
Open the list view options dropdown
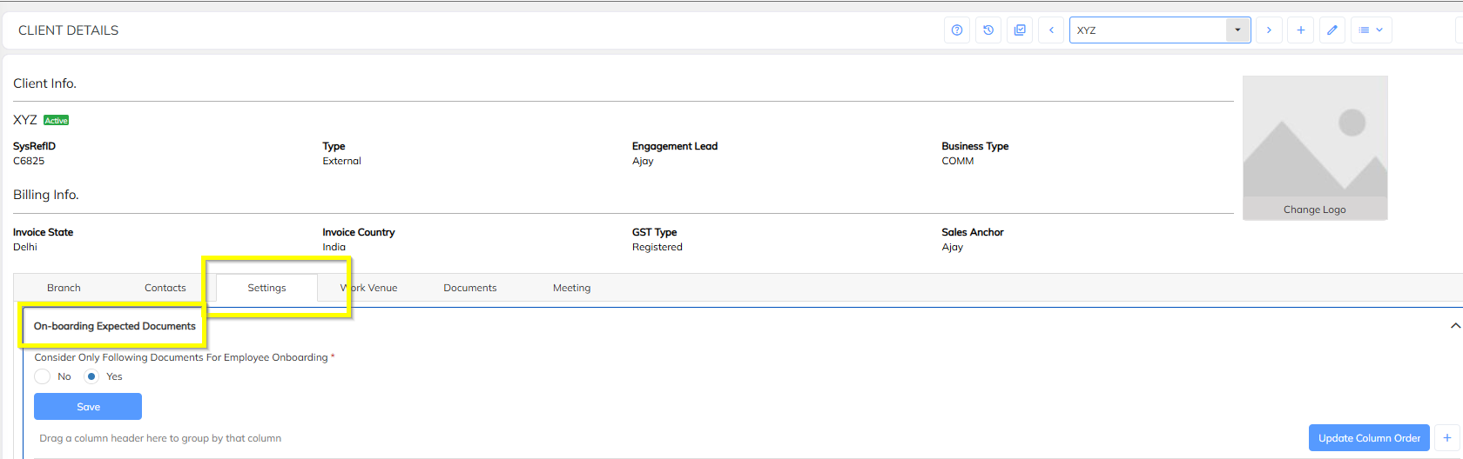pyautogui.click(x=1371, y=30)
